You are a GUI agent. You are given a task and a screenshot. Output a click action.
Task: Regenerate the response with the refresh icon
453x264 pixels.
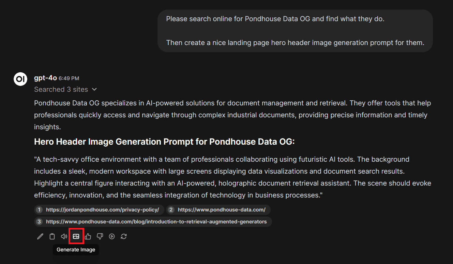pyautogui.click(x=124, y=236)
